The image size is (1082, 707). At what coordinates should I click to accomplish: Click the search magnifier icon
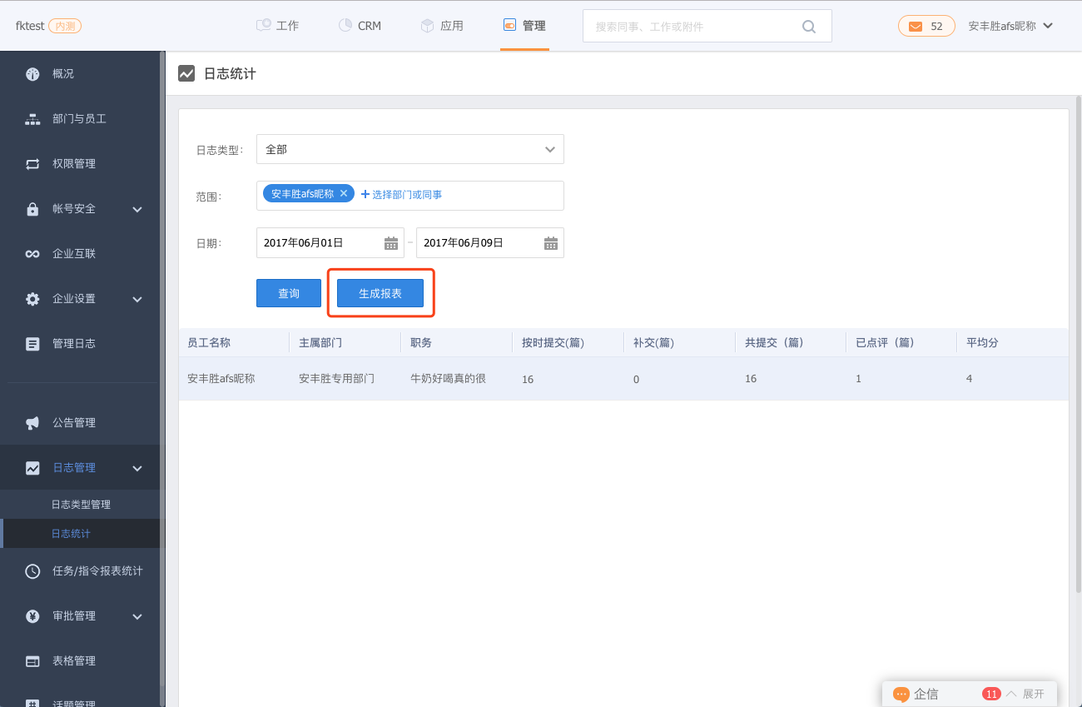click(x=809, y=27)
